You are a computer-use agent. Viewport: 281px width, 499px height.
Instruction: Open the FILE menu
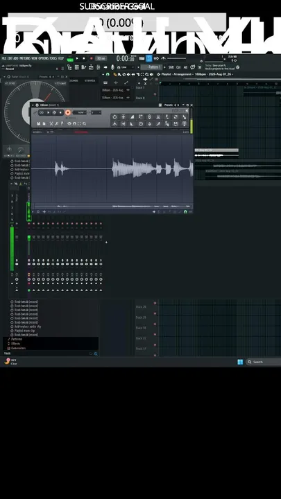tap(4, 58)
